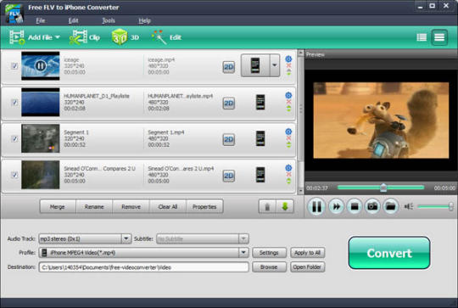The height and width of the screenshot is (308, 458).
Task: Click the green move-down arrow button
Action: 285,207
